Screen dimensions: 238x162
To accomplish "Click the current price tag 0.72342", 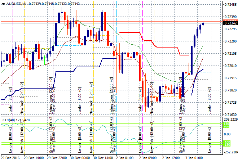I will [230, 23].
